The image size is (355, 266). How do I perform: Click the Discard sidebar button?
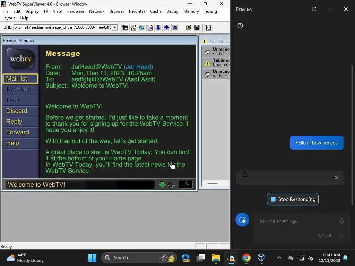click(20, 111)
